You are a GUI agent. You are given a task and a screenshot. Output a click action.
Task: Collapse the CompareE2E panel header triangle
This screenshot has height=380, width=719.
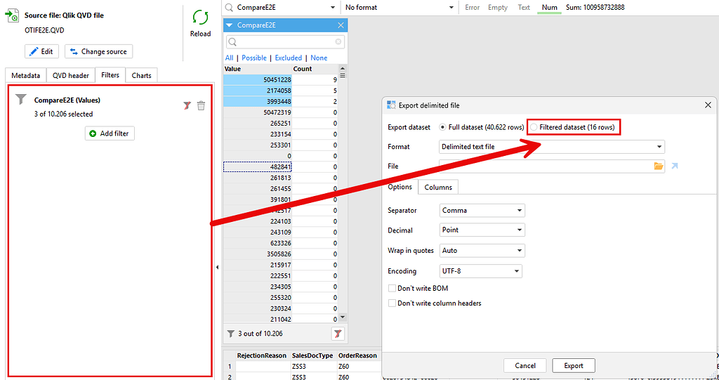coord(230,25)
